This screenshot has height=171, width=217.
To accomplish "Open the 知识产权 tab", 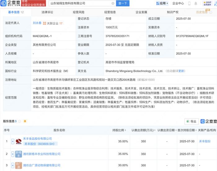I will tap(173, 12).
